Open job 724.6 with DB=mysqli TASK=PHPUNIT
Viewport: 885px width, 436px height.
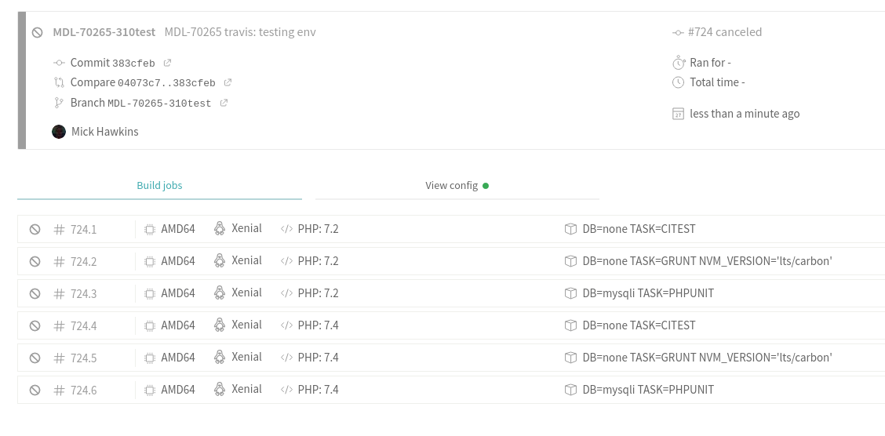point(452,390)
